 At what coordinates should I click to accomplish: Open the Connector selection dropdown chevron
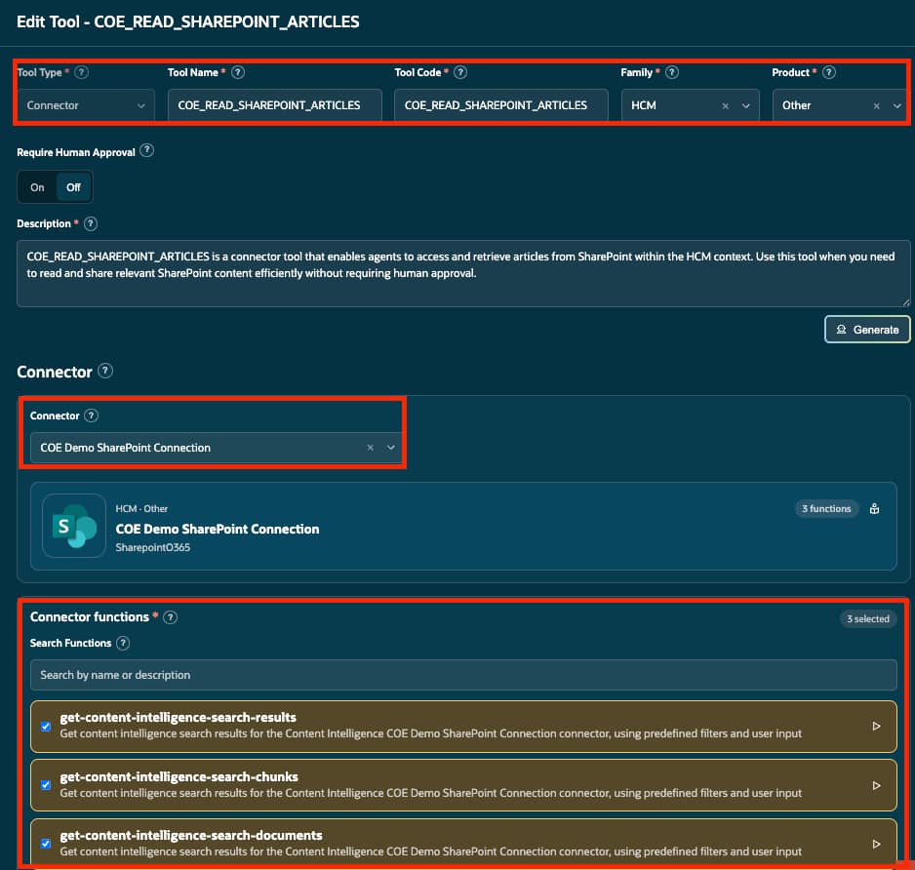391,448
